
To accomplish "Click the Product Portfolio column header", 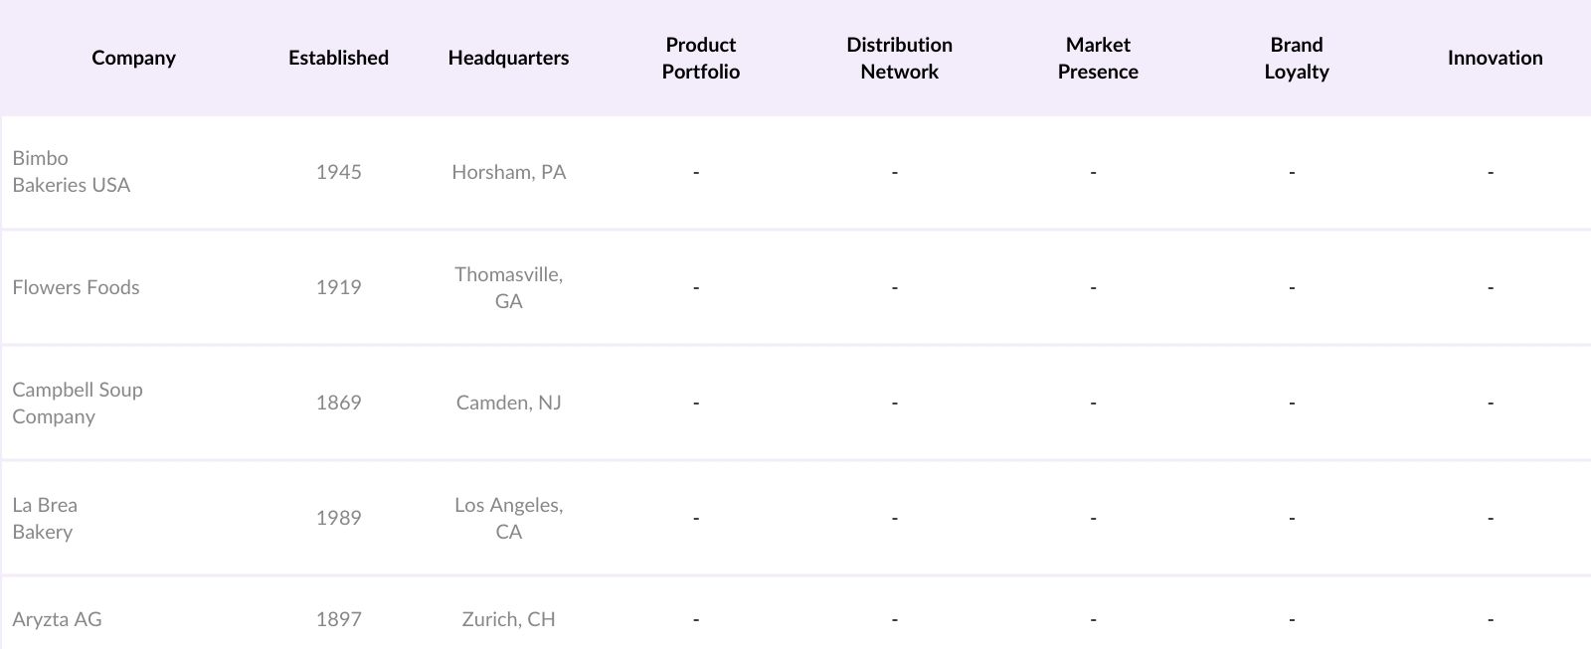I will pos(700,58).
